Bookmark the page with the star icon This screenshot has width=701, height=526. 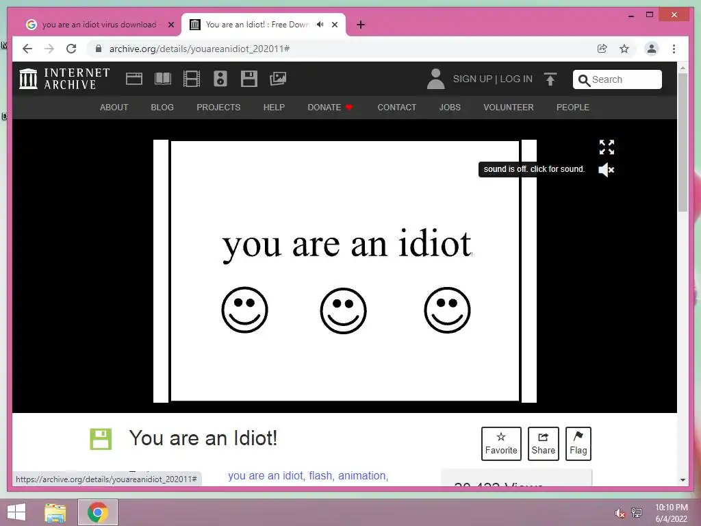pyautogui.click(x=624, y=49)
